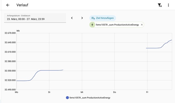Click the Mo label on the x-axis

(x=17, y=92)
